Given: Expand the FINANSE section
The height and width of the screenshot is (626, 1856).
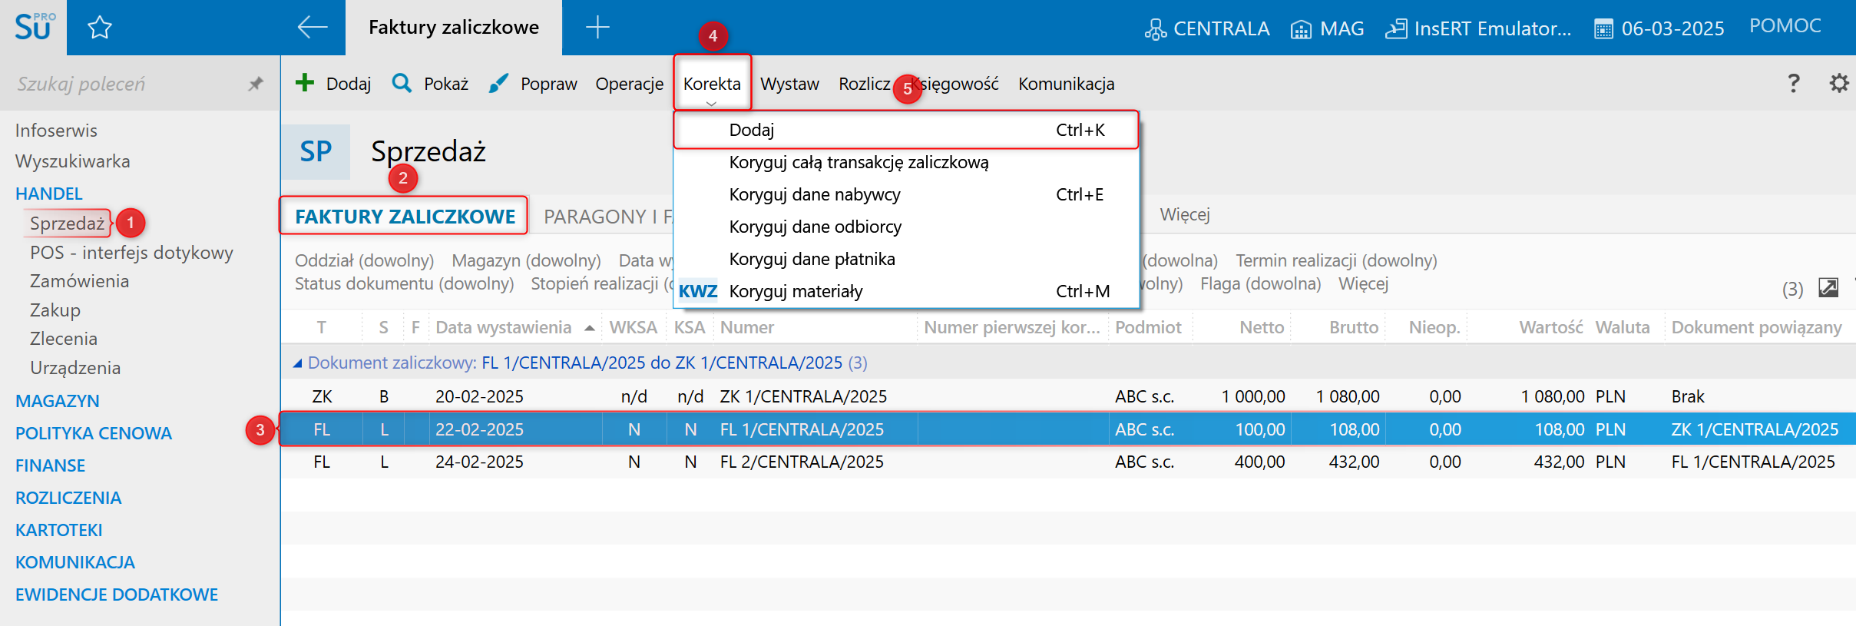Looking at the screenshot, I should coord(50,465).
